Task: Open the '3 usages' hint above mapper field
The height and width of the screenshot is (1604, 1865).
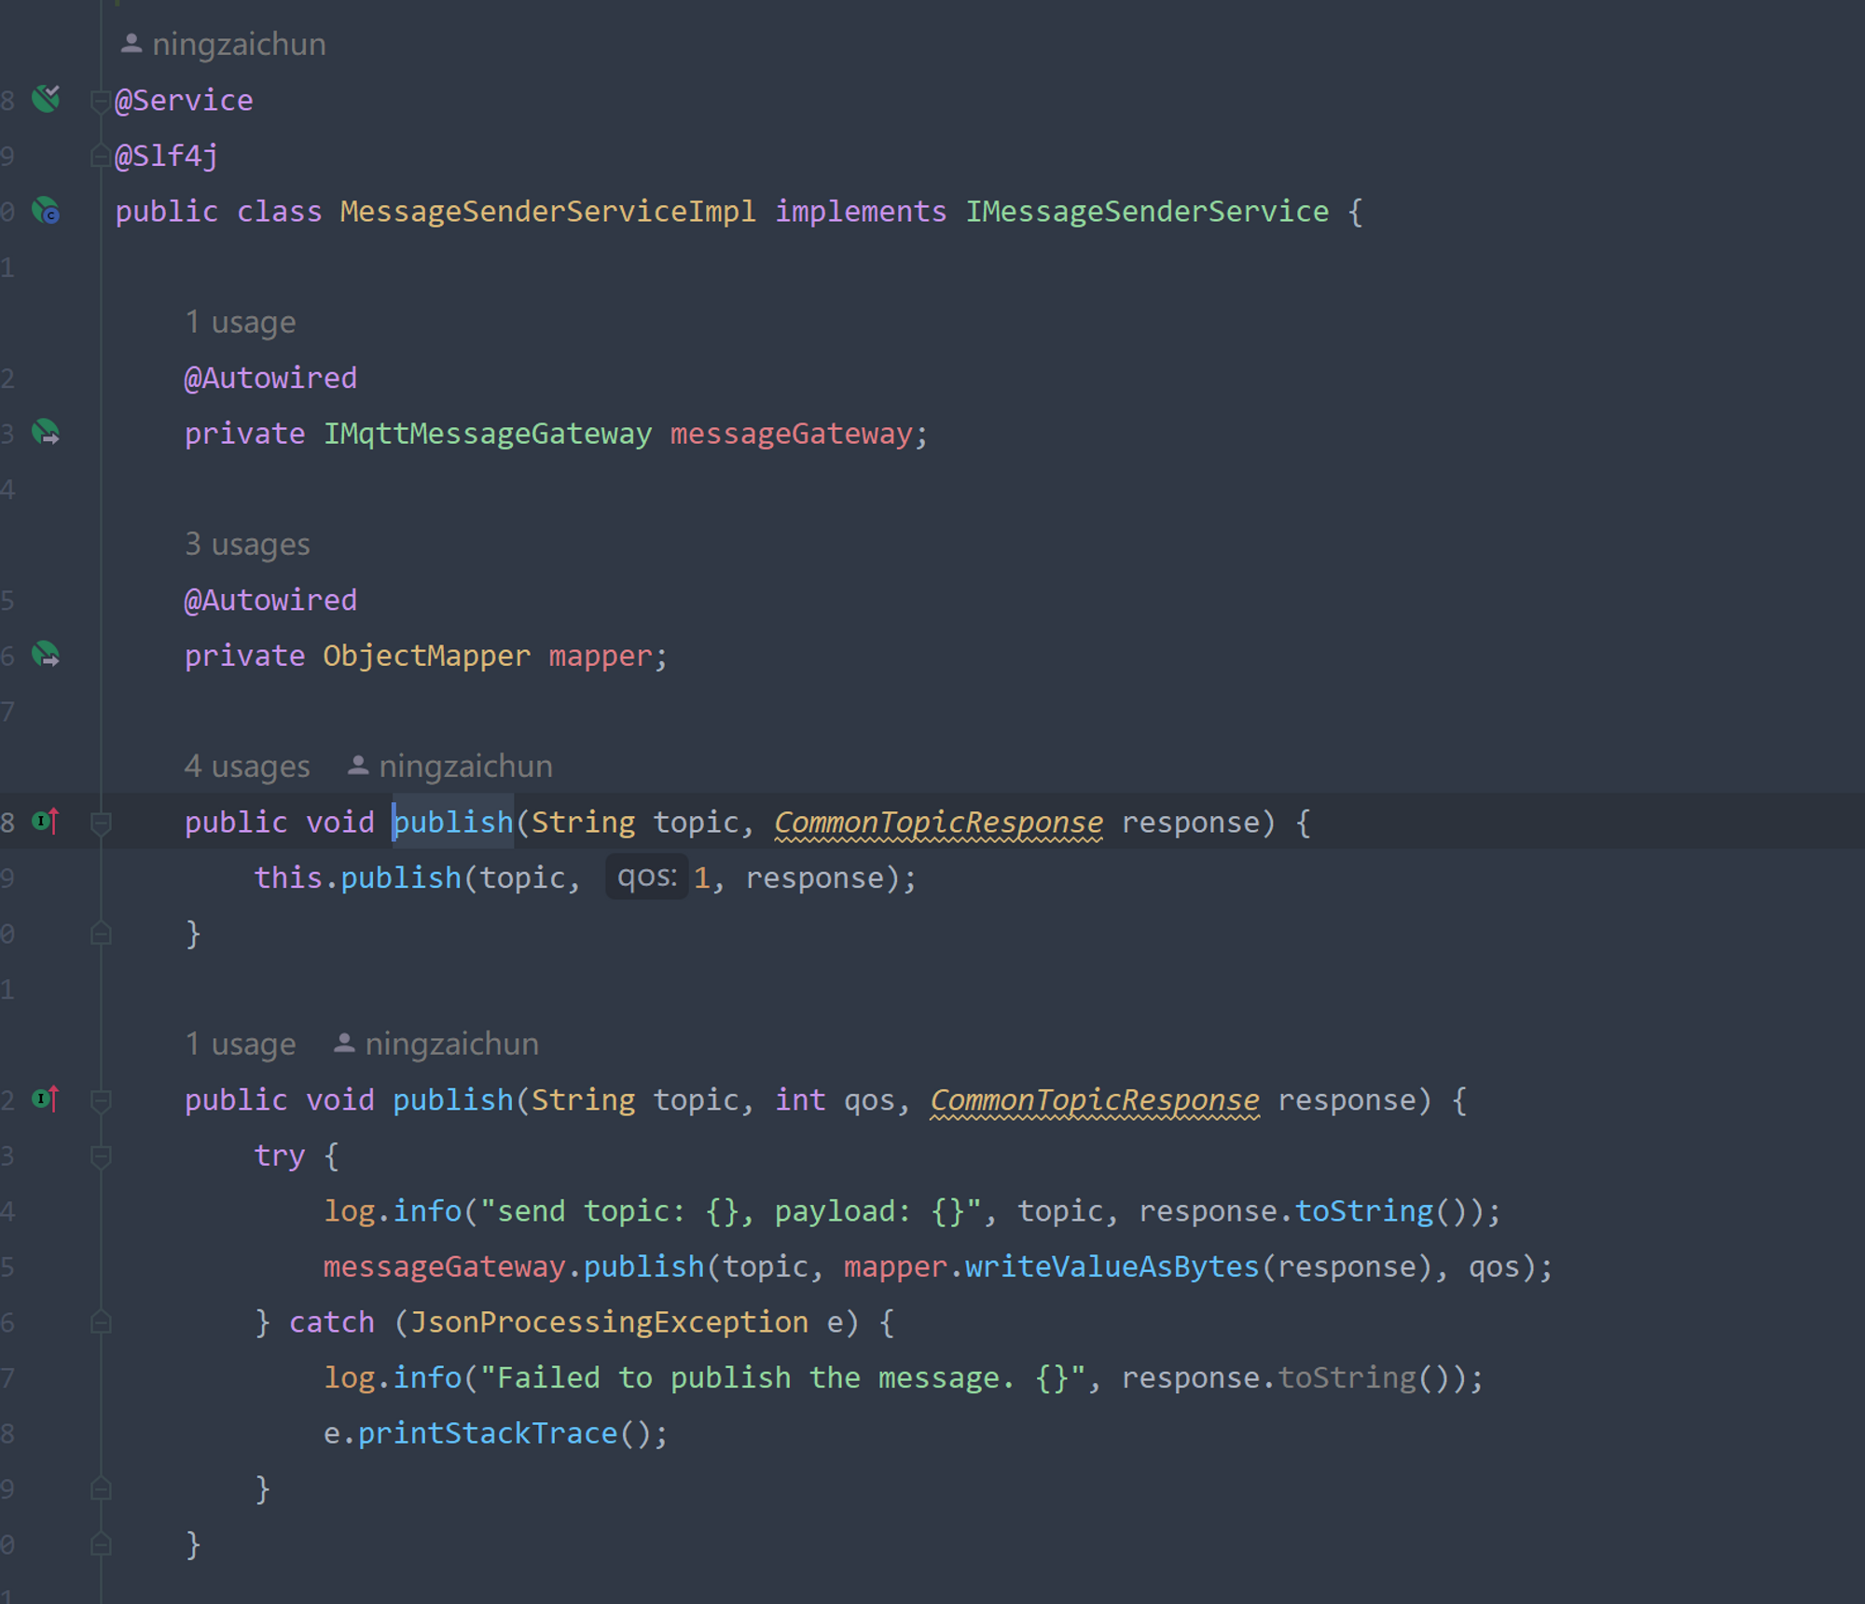Action: click(246, 544)
